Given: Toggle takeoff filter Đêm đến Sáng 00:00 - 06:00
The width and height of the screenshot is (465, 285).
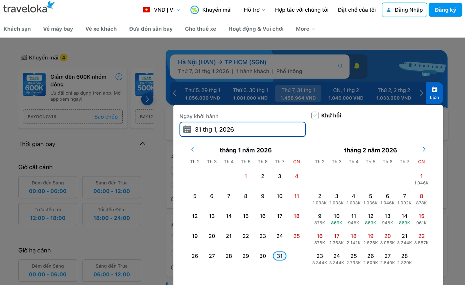Looking at the screenshot, I should [48, 187].
